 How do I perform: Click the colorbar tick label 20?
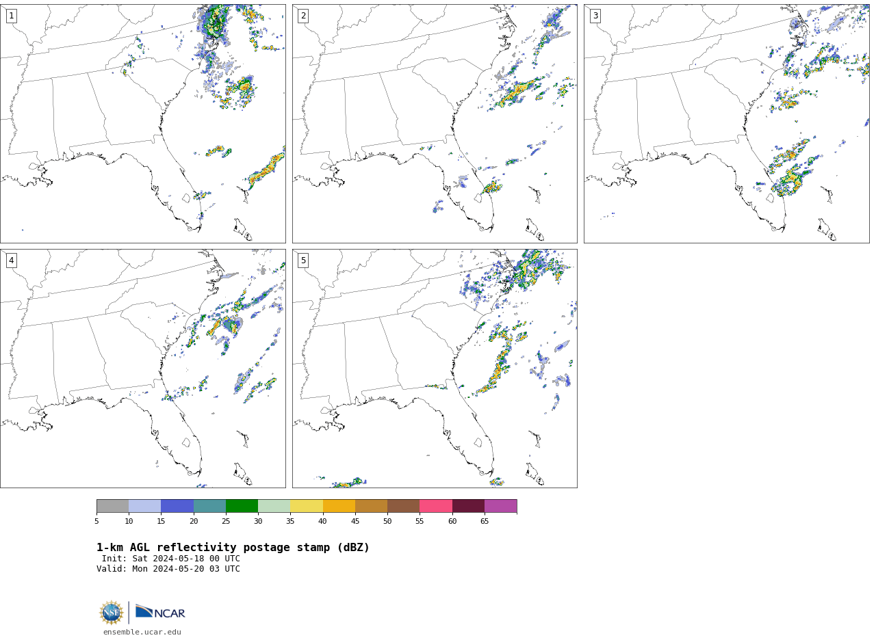pos(194,522)
